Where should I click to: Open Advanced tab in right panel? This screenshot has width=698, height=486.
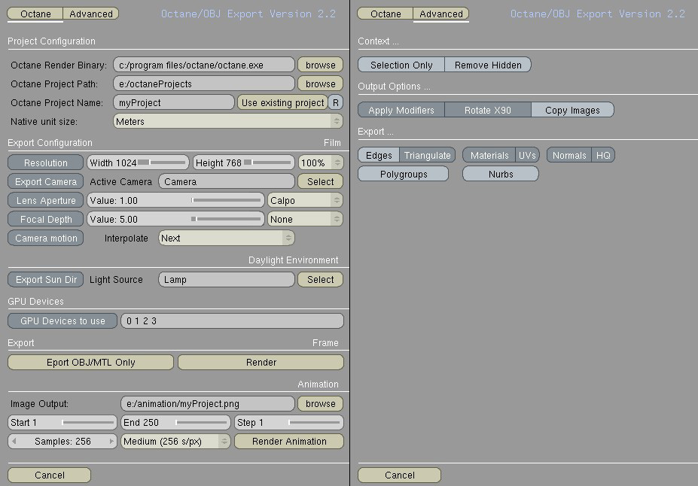point(440,14)
